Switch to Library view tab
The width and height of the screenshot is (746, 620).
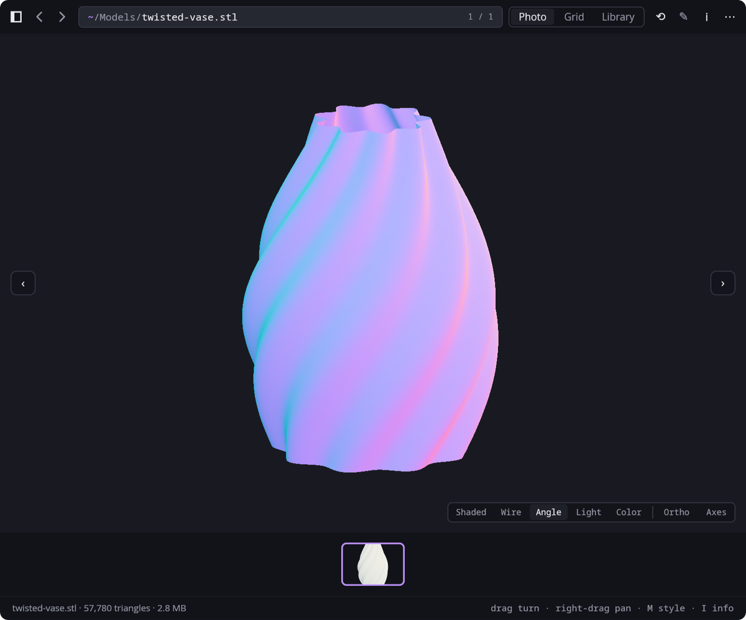(617, 17)
